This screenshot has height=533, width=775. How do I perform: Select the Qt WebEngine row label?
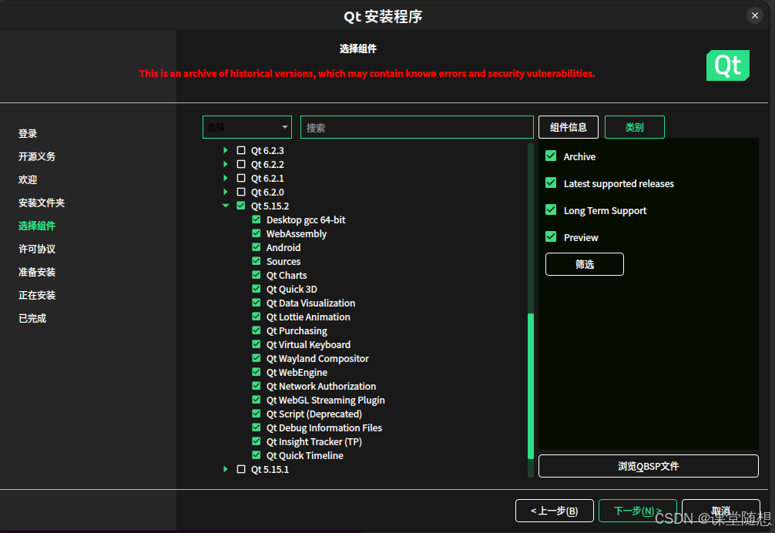pyautogui.click(x=297, y=372)
